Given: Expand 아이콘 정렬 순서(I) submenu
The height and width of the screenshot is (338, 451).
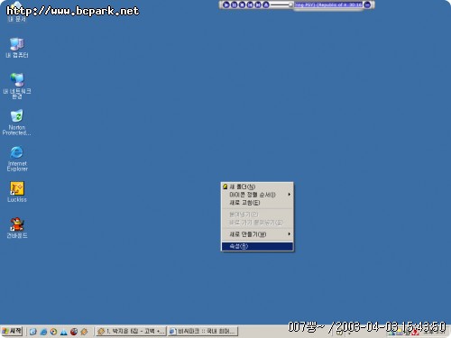Looking at the screenshot, I should 257,195.
